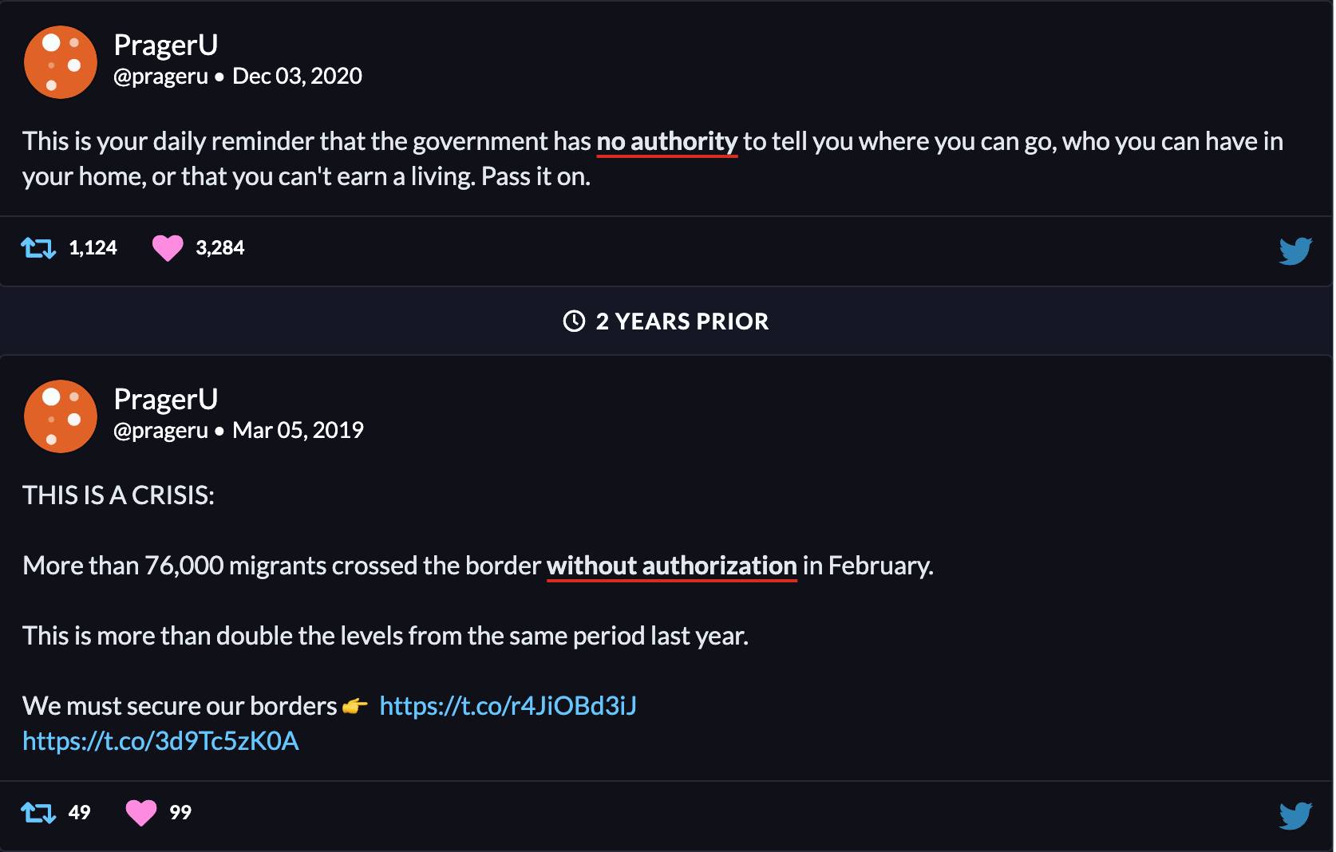Image resolution: width=1336 pixels, height=852 pixels.
Task: Click the Mar 05, 2019 date
Action: (x=298, y=431)
